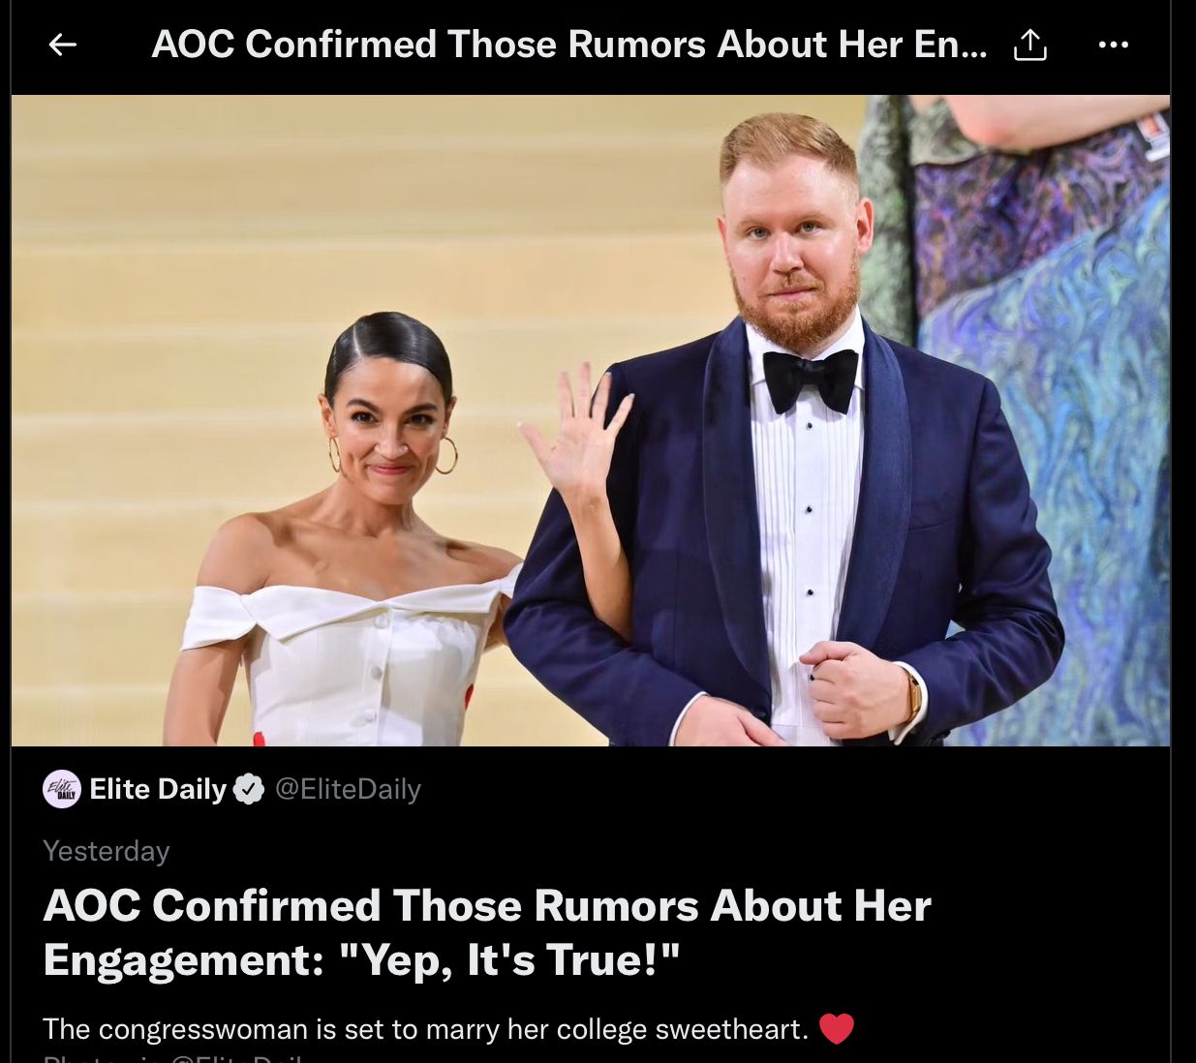Viewport: 1196px width, 1063px height.
Task: Go back using the left arrow
Action: tap(63, 45)
